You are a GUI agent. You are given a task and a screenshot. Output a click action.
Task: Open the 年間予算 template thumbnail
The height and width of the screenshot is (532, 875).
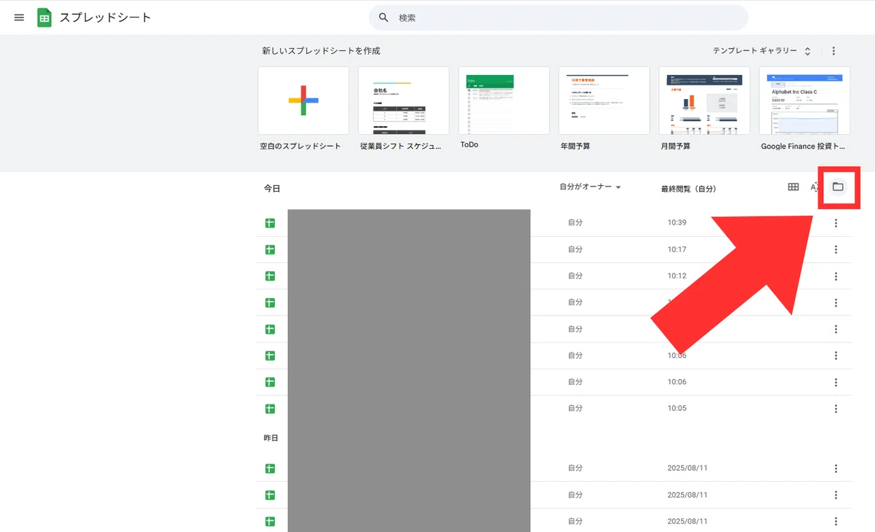[x=604, y=101]
